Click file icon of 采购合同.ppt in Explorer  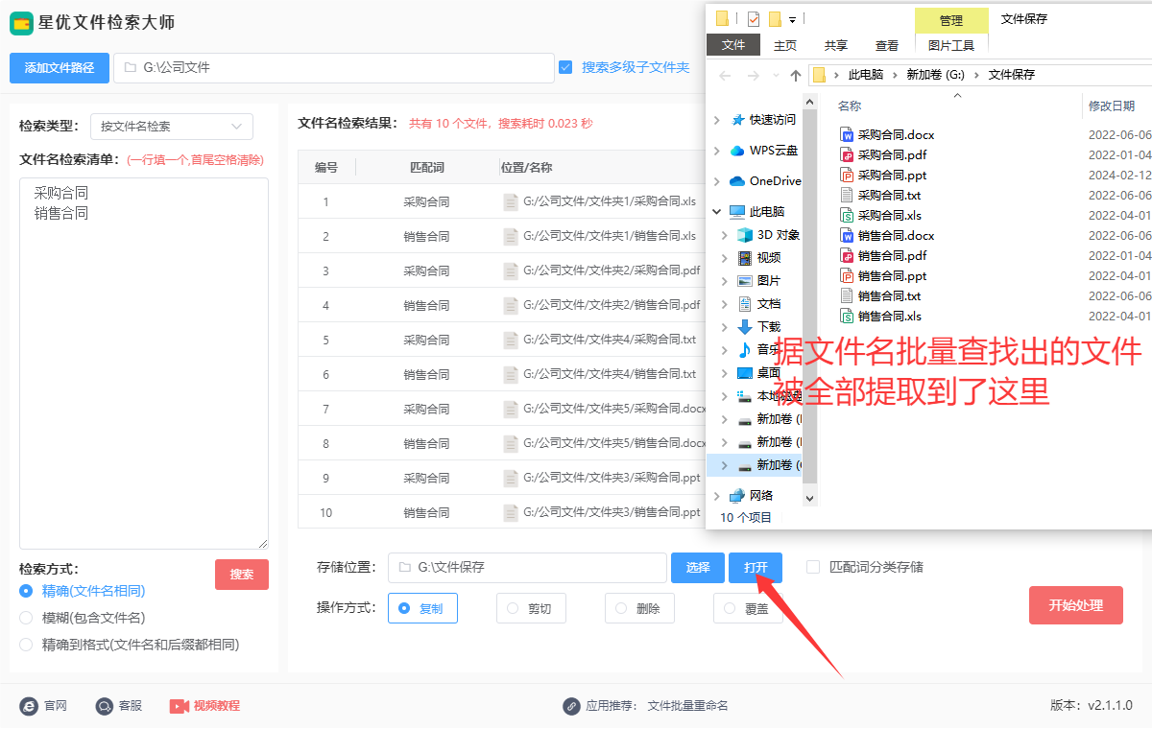(847, 175)
